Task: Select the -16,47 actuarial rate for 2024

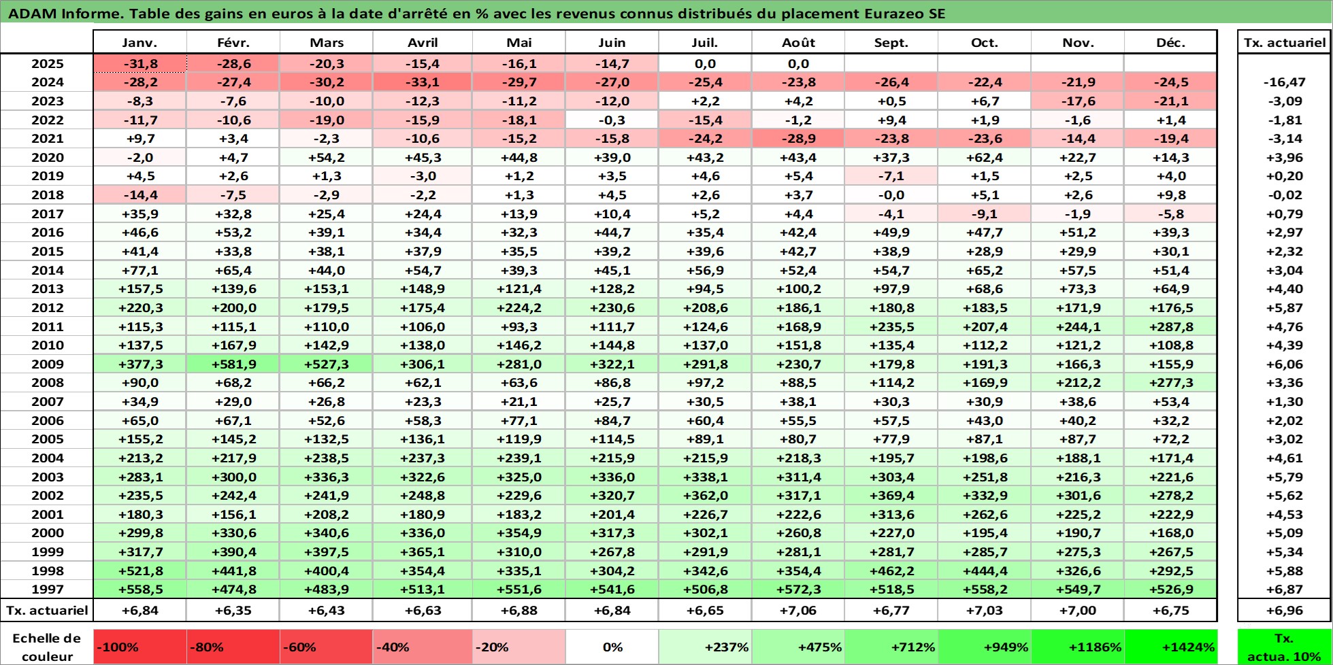Action: click(1285, 82)
